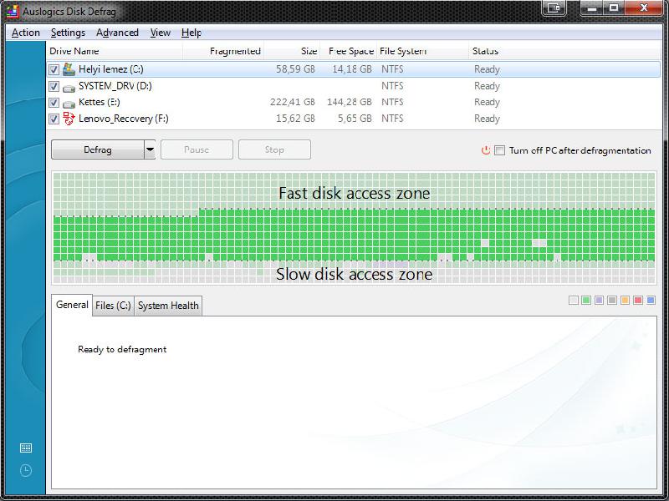Open the cluster map grid icon in sidebar
669x501 pixels.
pyautogui.click(x=26, y=448)
